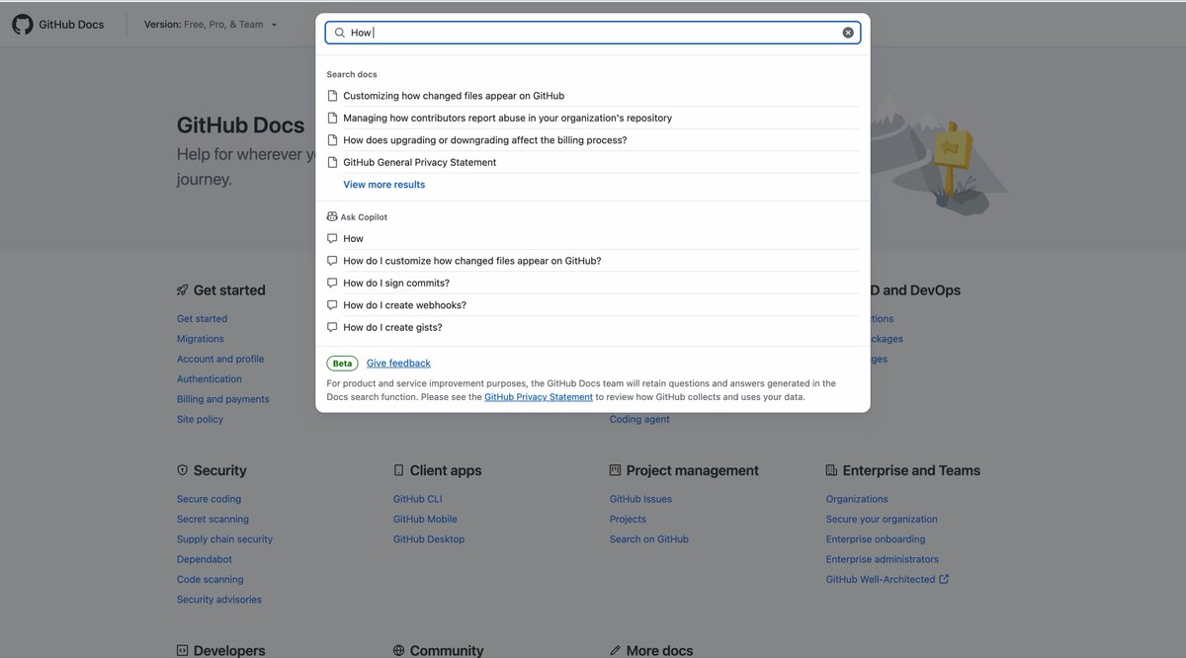Click the Client apps section heading
The width and height of the screenshot is (1186, 658).
click(446, 470)
